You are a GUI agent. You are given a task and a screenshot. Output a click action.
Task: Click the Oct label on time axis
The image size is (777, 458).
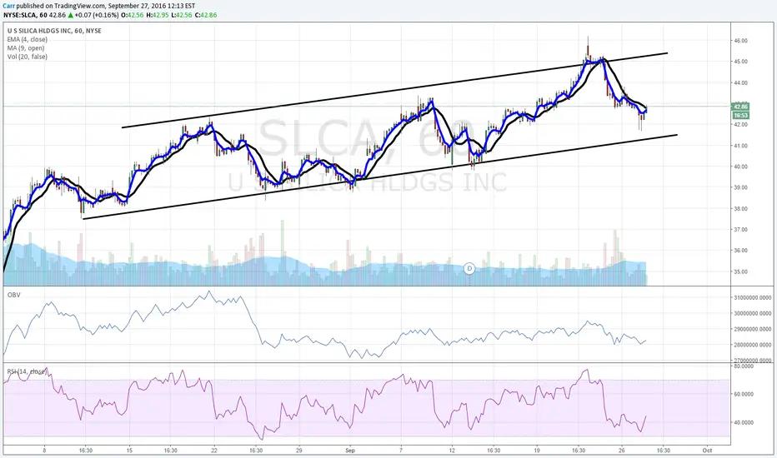coord(707,451)
